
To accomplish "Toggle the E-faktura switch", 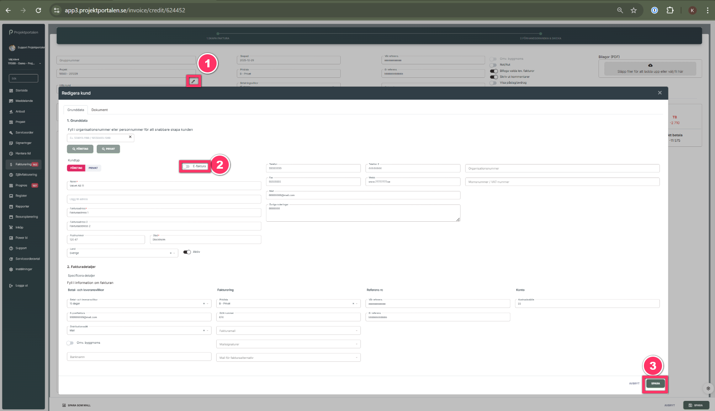I will [x=186, y=167].
